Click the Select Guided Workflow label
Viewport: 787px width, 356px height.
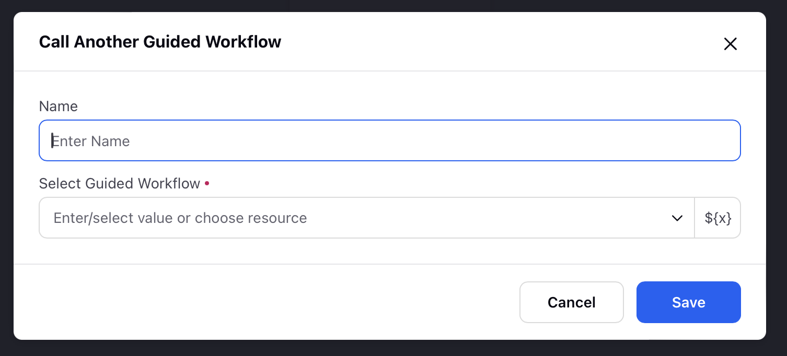pos(120,184)
